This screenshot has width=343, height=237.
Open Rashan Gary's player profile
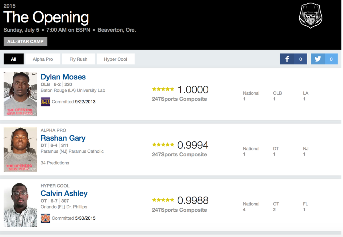pyautogui.click(x=63, y=138)
